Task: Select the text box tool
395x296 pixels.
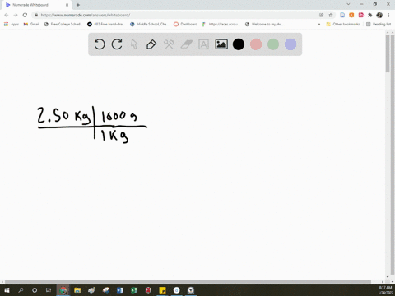Action: pos(203,44)
